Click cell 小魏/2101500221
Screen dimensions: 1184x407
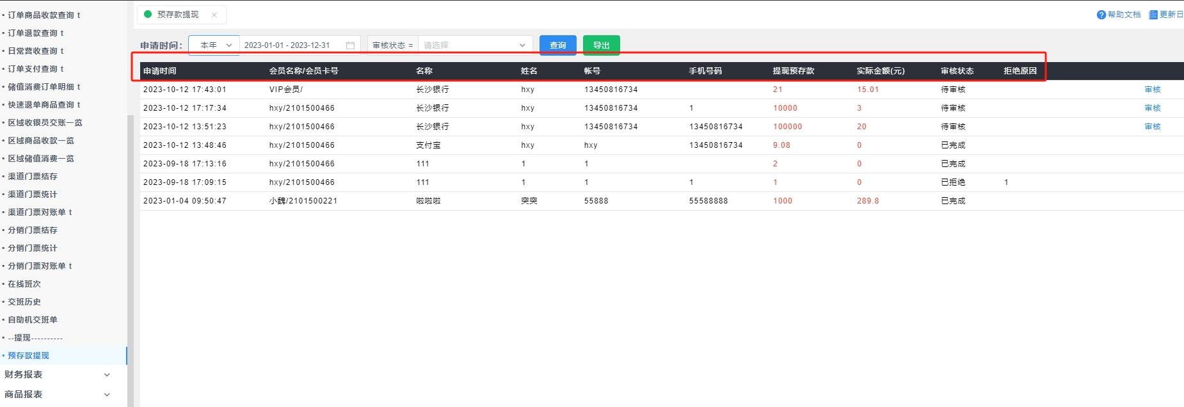pyautogui.click(x=303, y=201)
